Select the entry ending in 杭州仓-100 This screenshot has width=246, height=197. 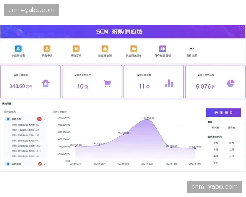(x=25, y=130)
